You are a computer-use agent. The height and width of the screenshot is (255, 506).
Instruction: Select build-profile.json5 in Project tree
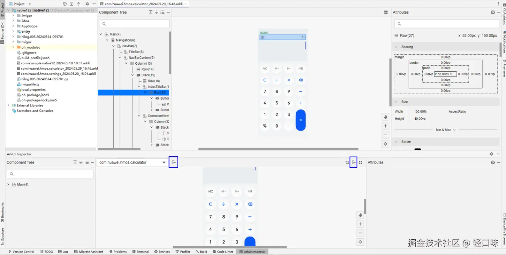click(x=36, y=58)
